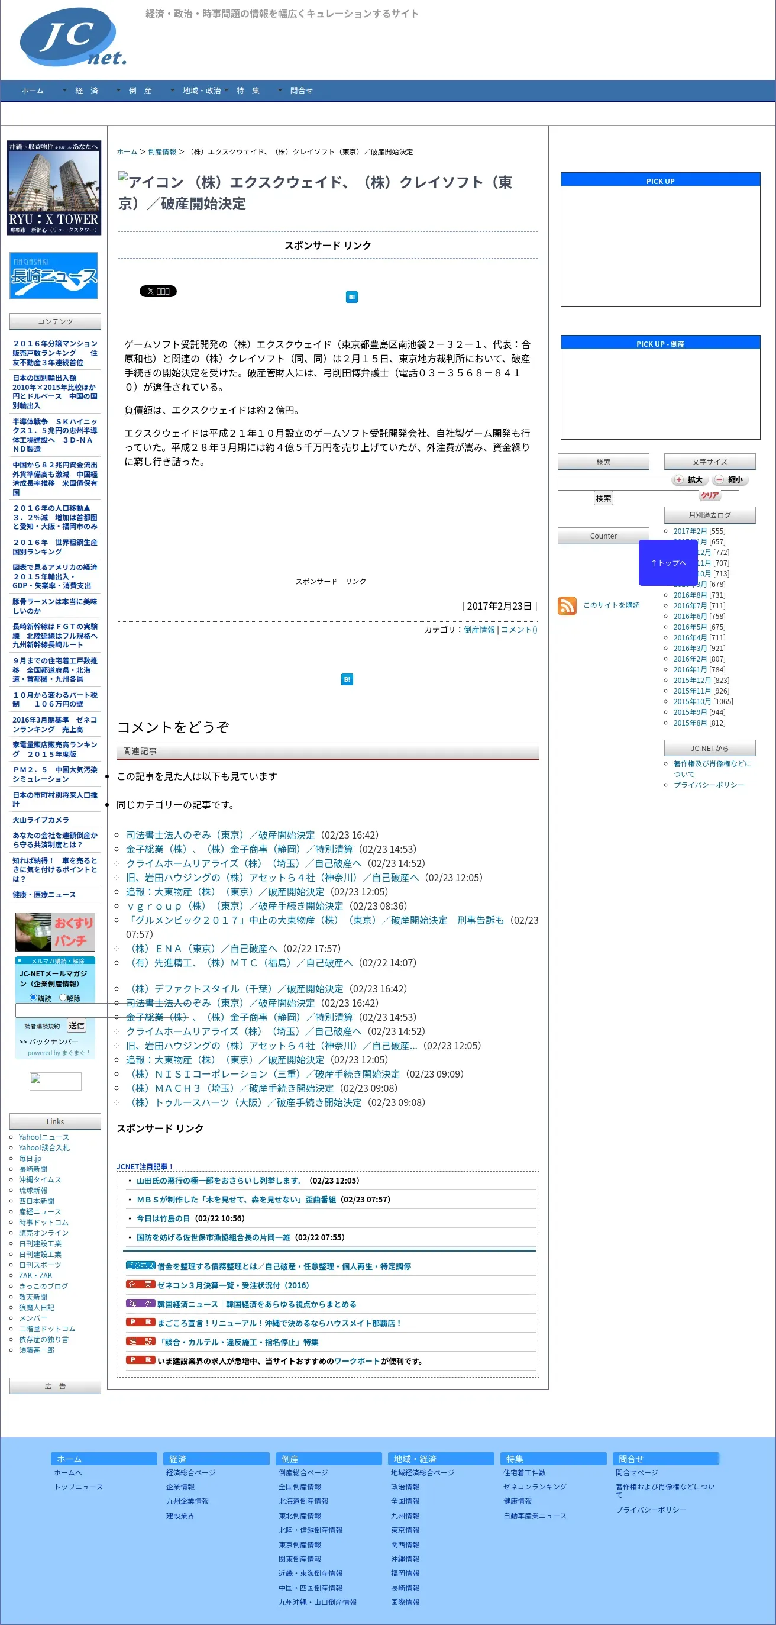Open 2017年2月 archive link
The width and height of the screenshot is (776, 1625).
pos(690,531)
